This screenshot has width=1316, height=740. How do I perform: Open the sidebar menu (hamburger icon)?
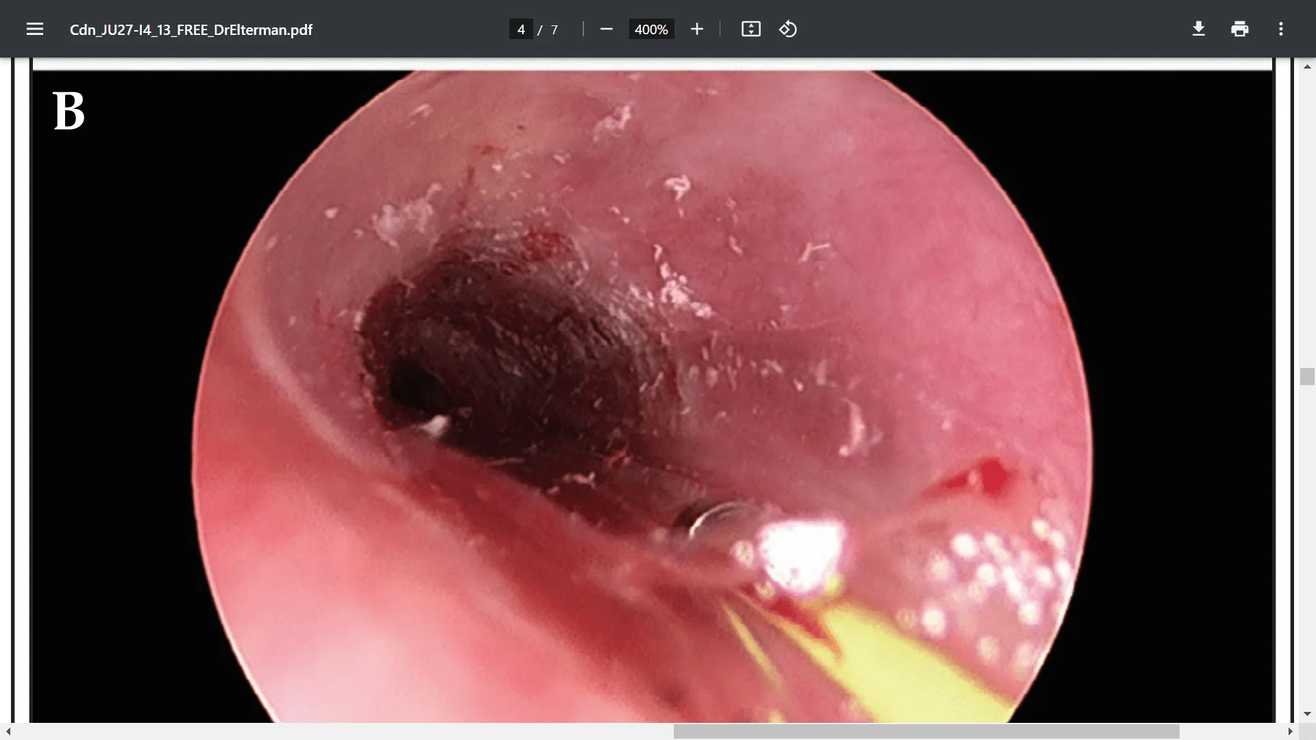click(35, 29)
